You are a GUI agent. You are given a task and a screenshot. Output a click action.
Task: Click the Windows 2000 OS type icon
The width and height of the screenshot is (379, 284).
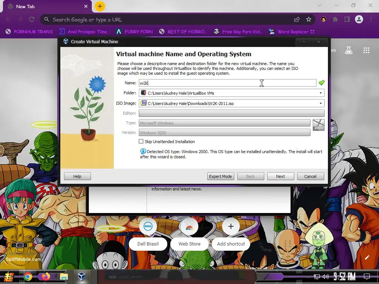(319, 125)
